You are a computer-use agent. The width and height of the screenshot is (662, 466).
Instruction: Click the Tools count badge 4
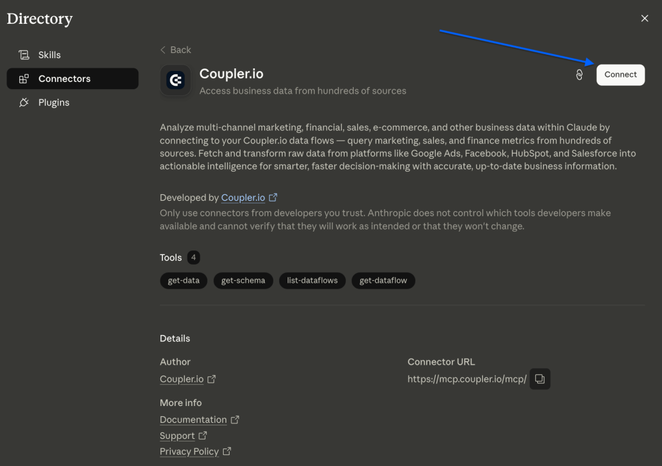click(x=193, y=258)
